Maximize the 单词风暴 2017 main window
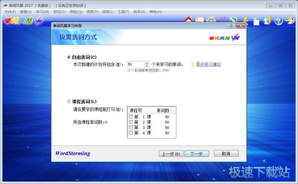The height and width of the screenshot is (184, 298). 281,6
